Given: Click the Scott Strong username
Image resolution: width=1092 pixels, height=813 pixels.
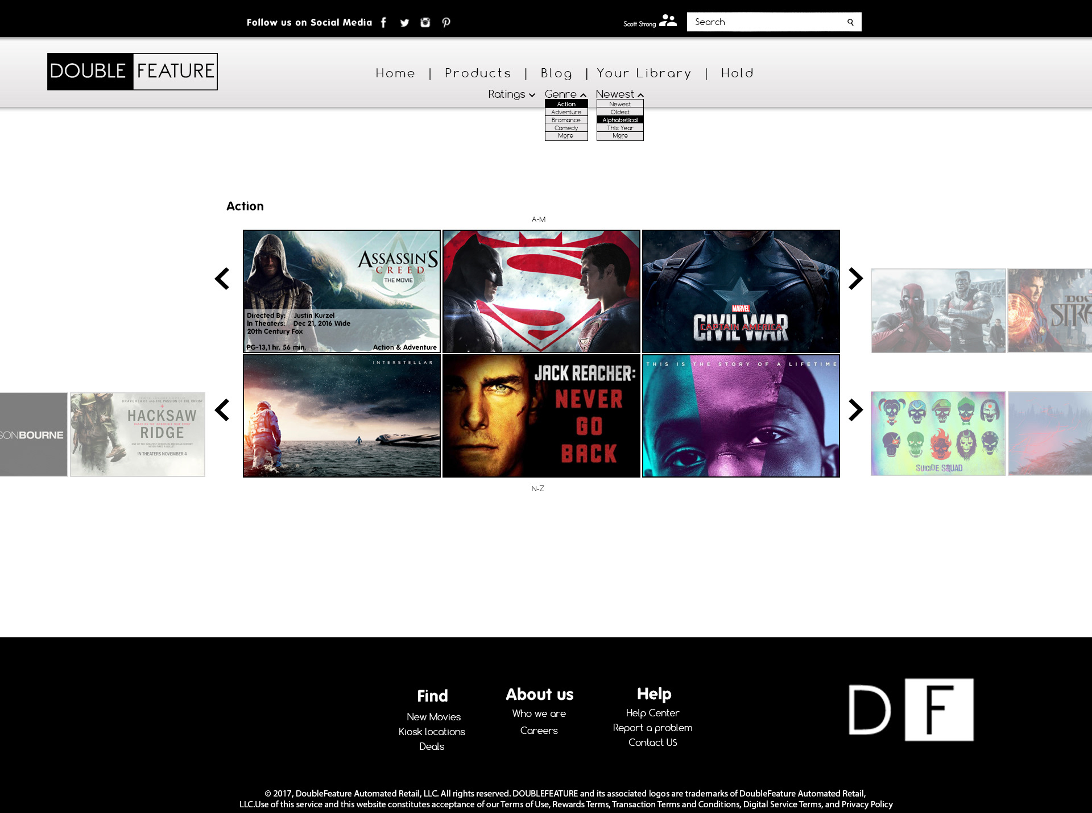Looking at the screenshot, I should [x=640, y=24].
